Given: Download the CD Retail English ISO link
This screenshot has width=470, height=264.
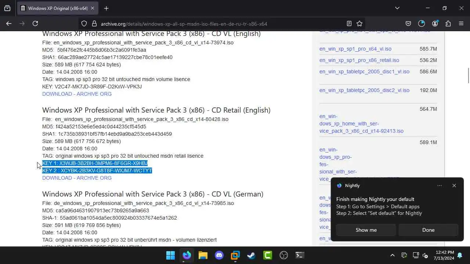Looking at the screenshot, I should [x=77, y=178].
